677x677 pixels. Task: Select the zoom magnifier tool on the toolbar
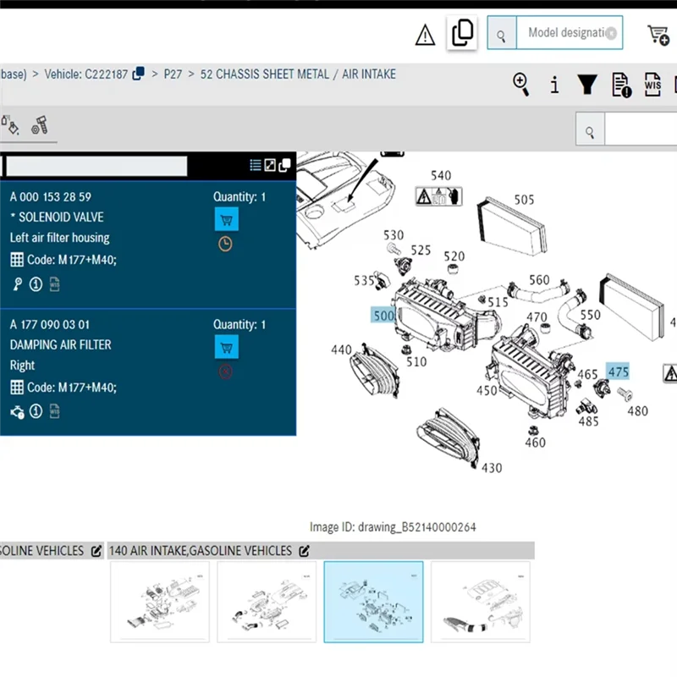coord(520,85)
